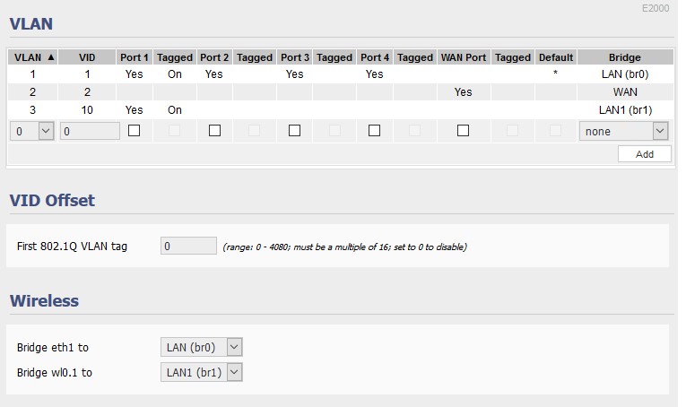Screen dimensions: 686x407
Task: Toggle the disabled Port 1 Tagged checkbox
Action: 174,130
